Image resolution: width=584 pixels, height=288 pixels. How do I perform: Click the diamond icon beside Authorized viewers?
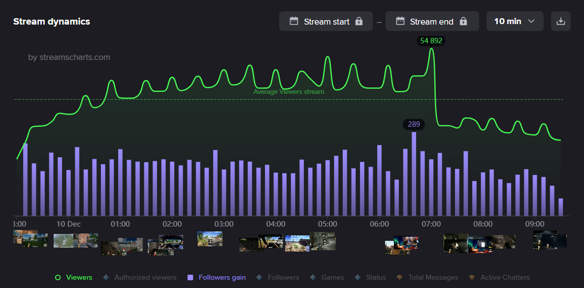coord(106,277)
